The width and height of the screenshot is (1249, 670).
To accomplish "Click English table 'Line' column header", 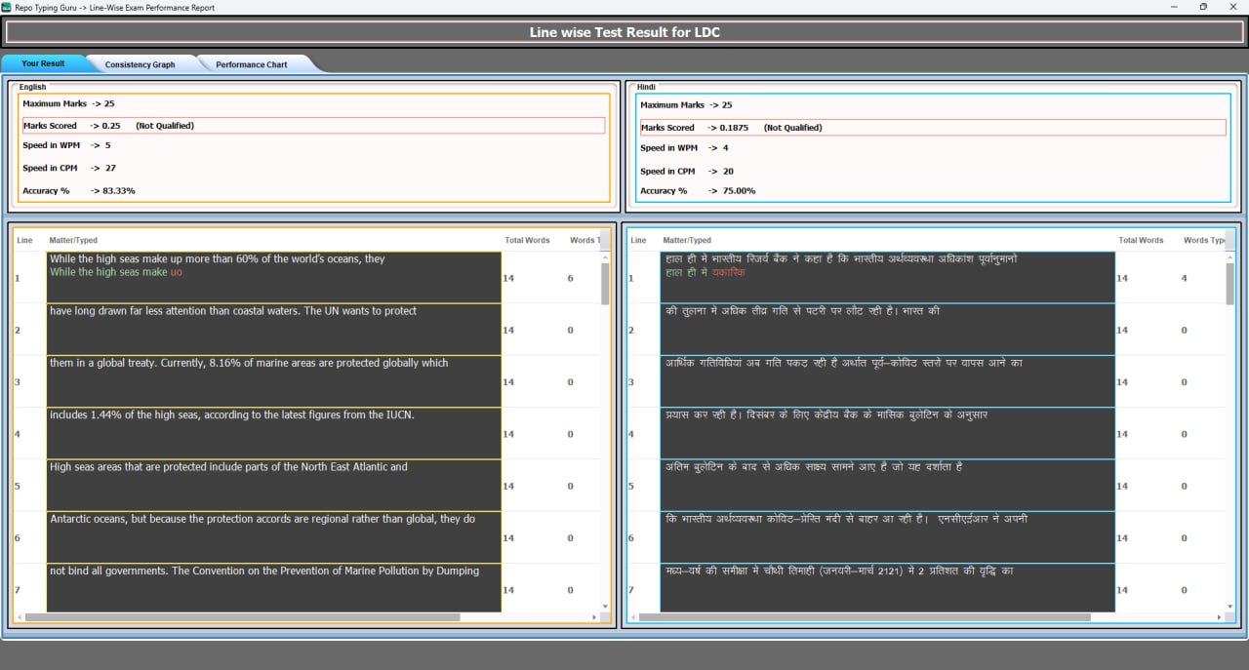I will 24,240.
